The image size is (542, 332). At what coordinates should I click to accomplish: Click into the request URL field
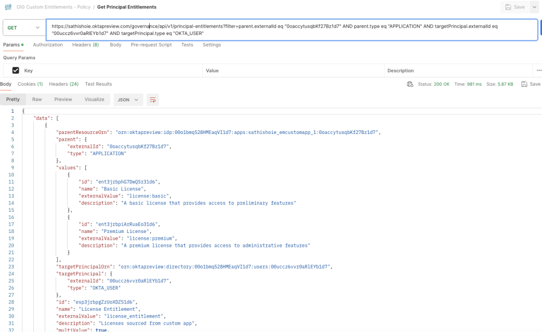[292, 30]
